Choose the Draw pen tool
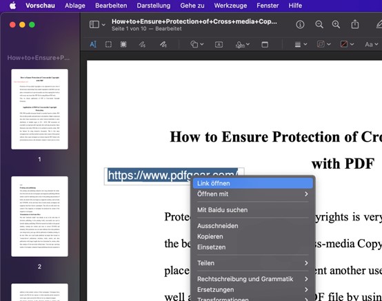This screenshot has width=382, height=301. tap(163, 44)
